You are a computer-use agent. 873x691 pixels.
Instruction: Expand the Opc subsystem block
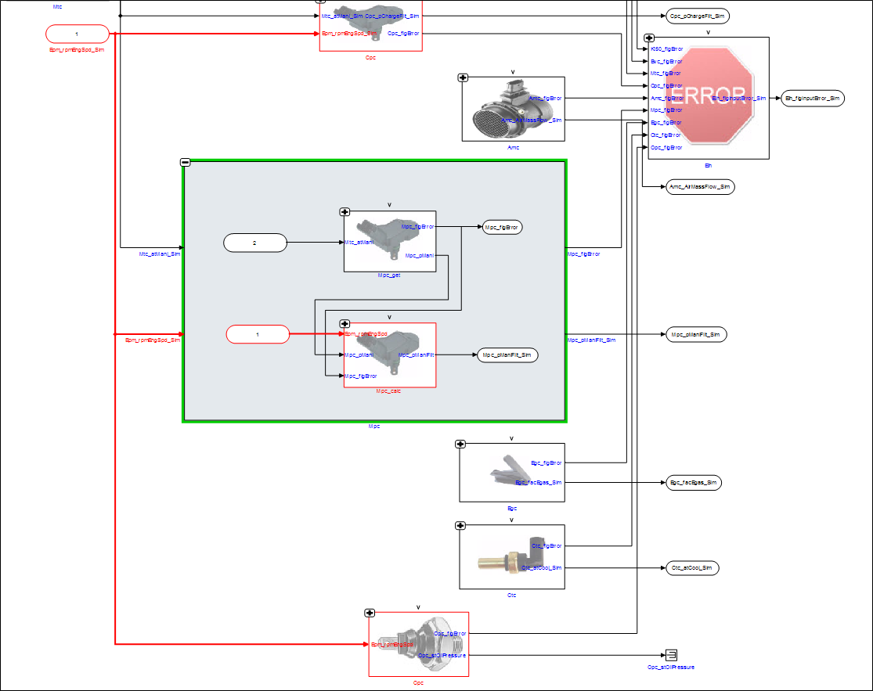(370, 613)
